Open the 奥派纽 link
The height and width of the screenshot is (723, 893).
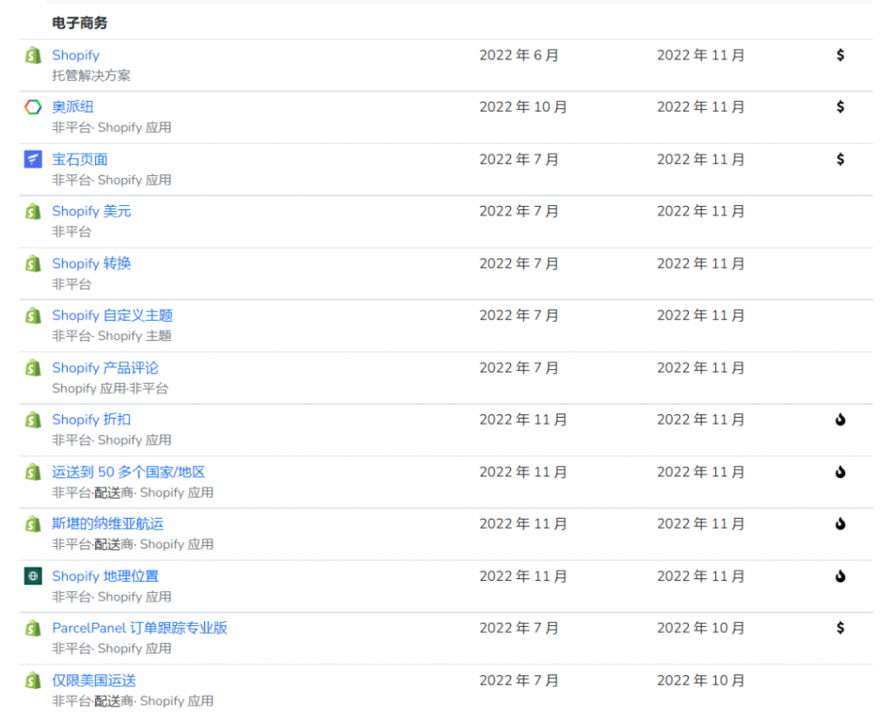click(73, 107)
